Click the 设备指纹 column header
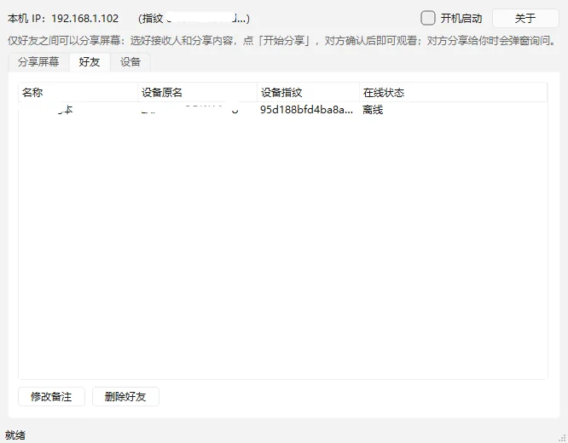 pos(308,93)
